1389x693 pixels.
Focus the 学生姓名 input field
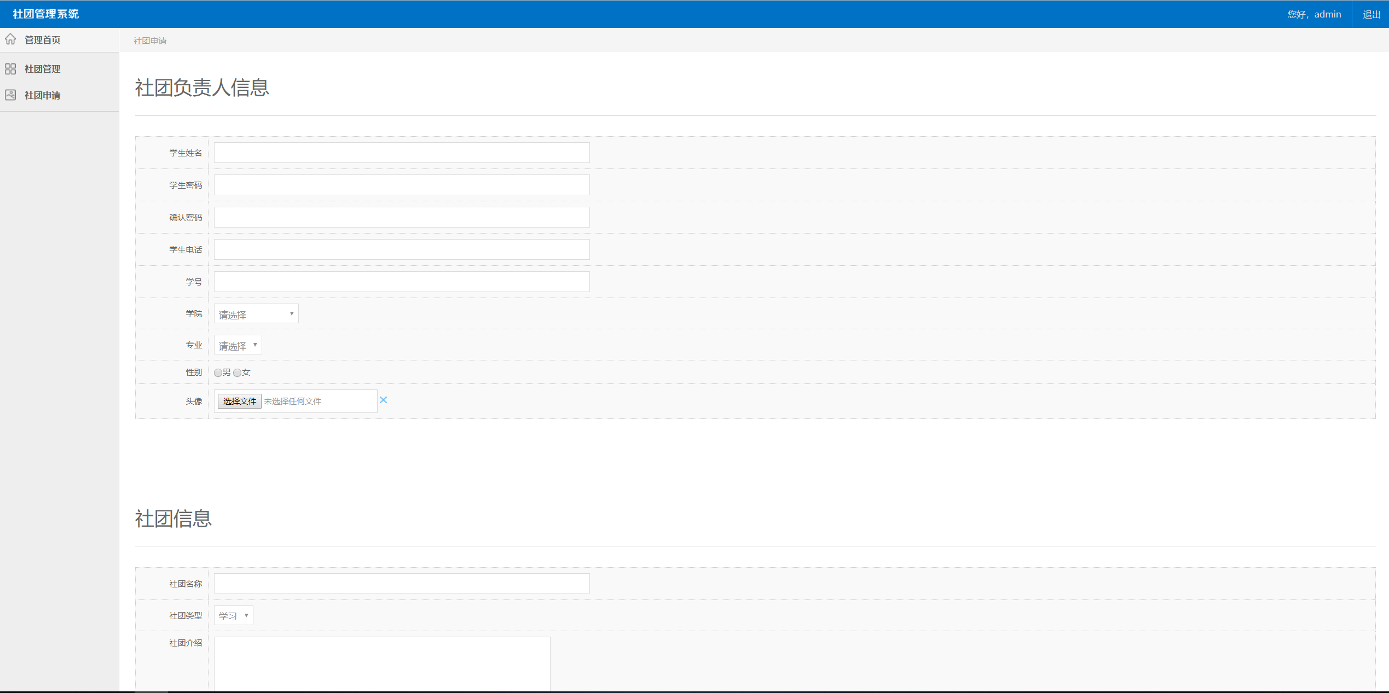click(401, 153)
